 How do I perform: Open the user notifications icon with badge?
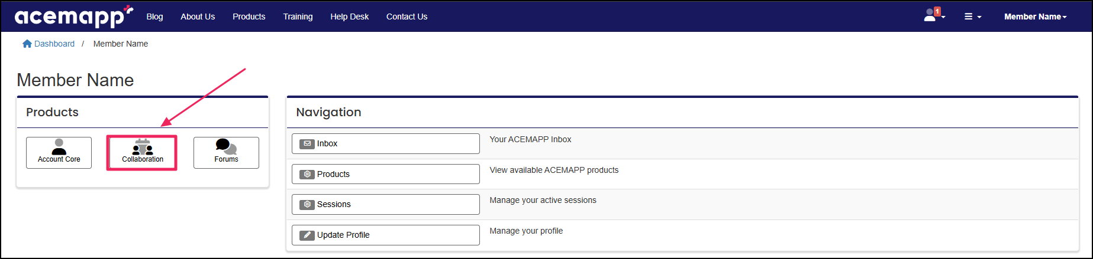(x=934, y=15)
